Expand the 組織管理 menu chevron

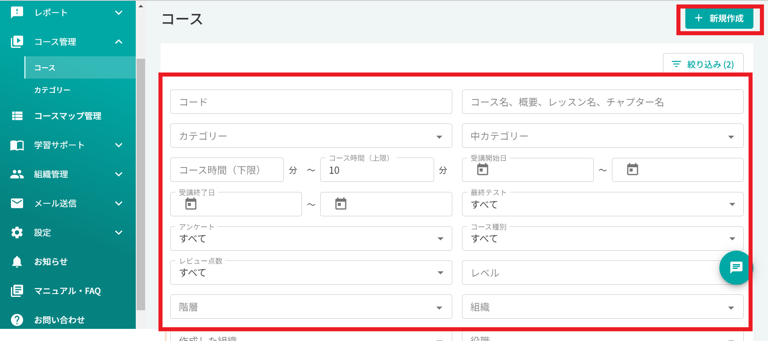(119, 174)
